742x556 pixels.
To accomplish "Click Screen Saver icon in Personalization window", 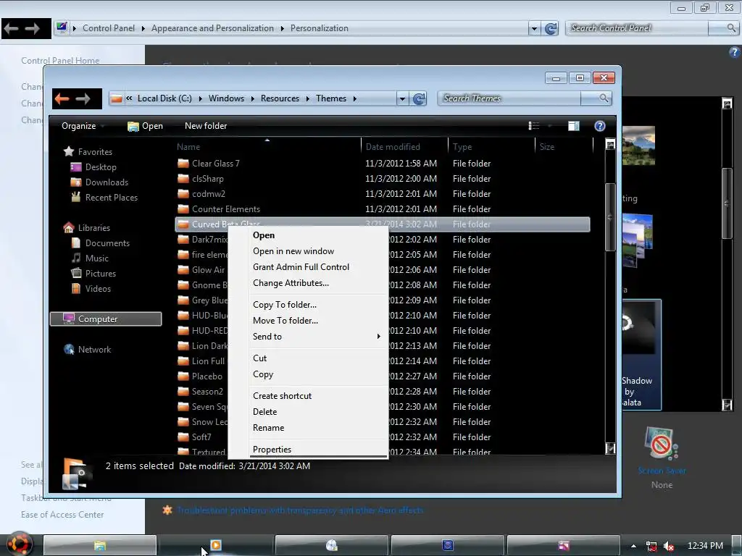I will pyautogui.click(x=661, y=444).
